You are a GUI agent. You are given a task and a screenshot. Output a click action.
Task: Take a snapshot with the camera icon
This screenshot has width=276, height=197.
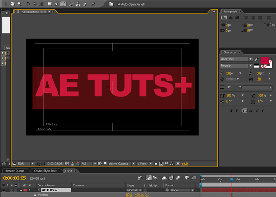pyautogui.click(x=67, y=164)
